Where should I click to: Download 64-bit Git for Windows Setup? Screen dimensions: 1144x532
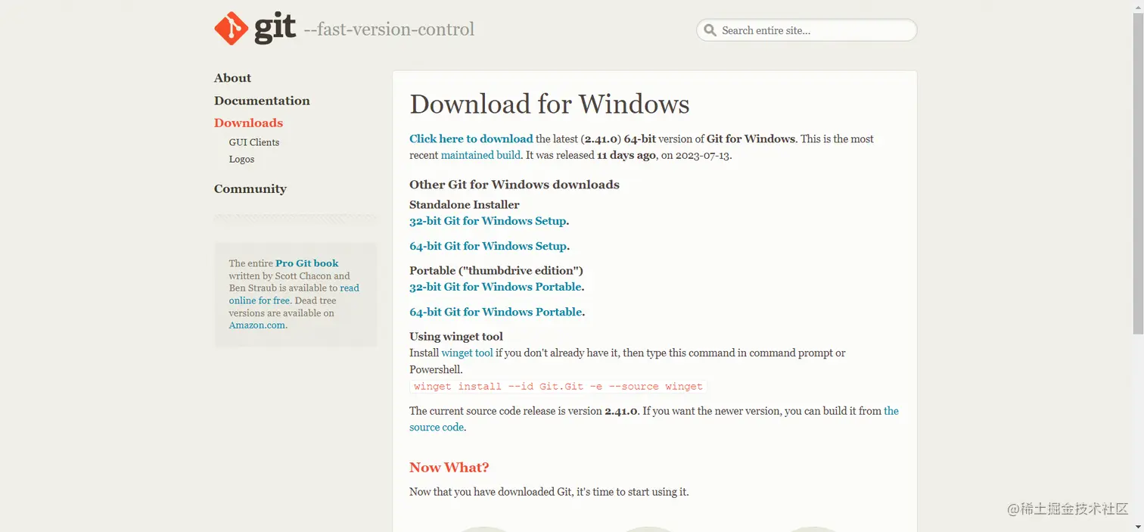point(488,246)
